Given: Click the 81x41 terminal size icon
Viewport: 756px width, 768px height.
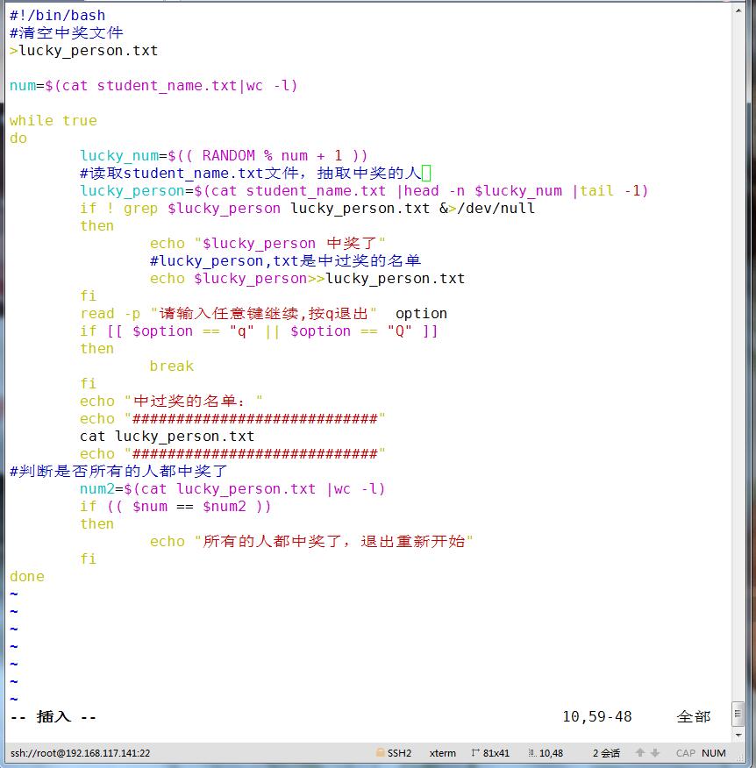Looking at the screenshot, I should (x=474, y=753).
